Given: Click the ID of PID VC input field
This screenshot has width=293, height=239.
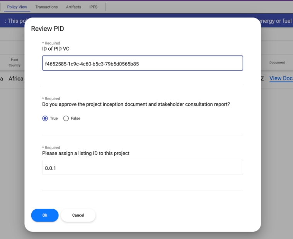Looking at the screenshot, I should 142,63.
